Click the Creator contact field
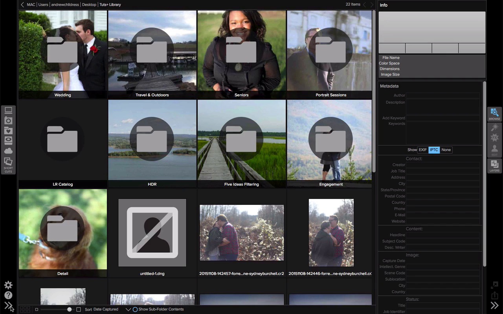 443,165
